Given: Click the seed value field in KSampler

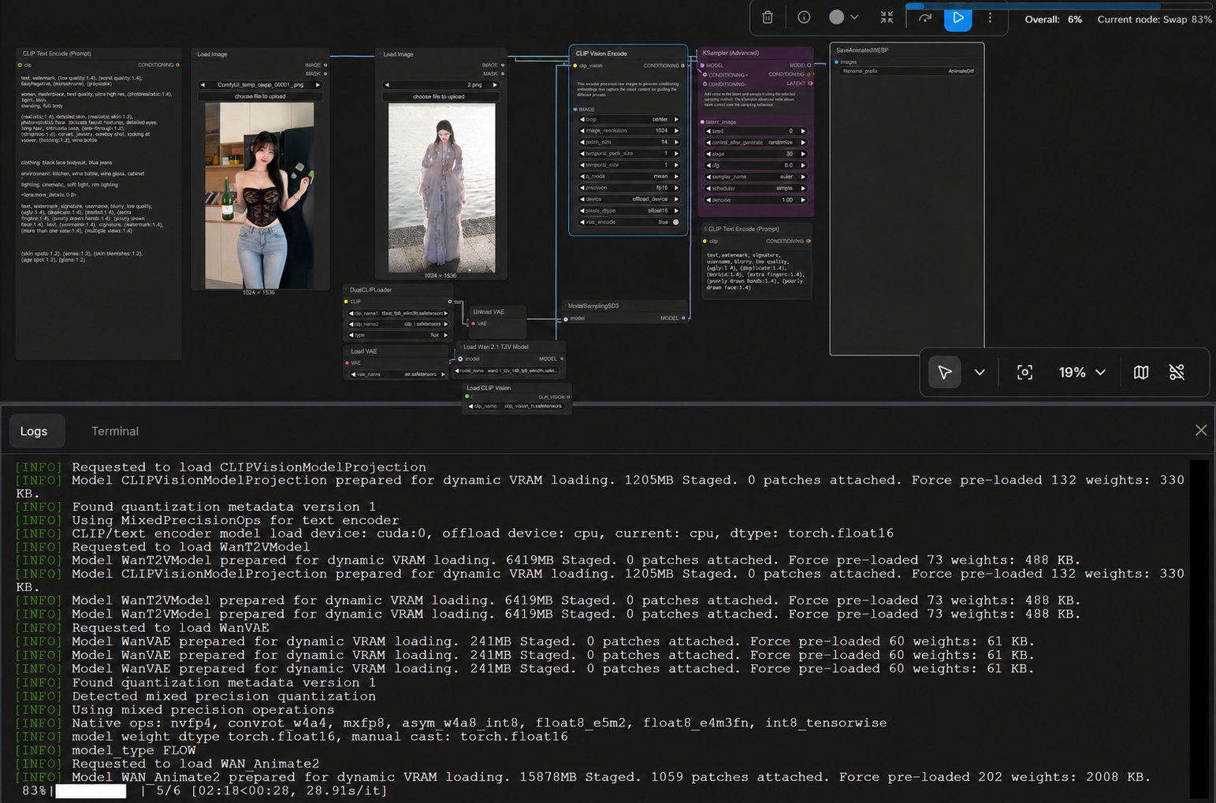Looking at the screenshot, I should [x=756, y=131].
